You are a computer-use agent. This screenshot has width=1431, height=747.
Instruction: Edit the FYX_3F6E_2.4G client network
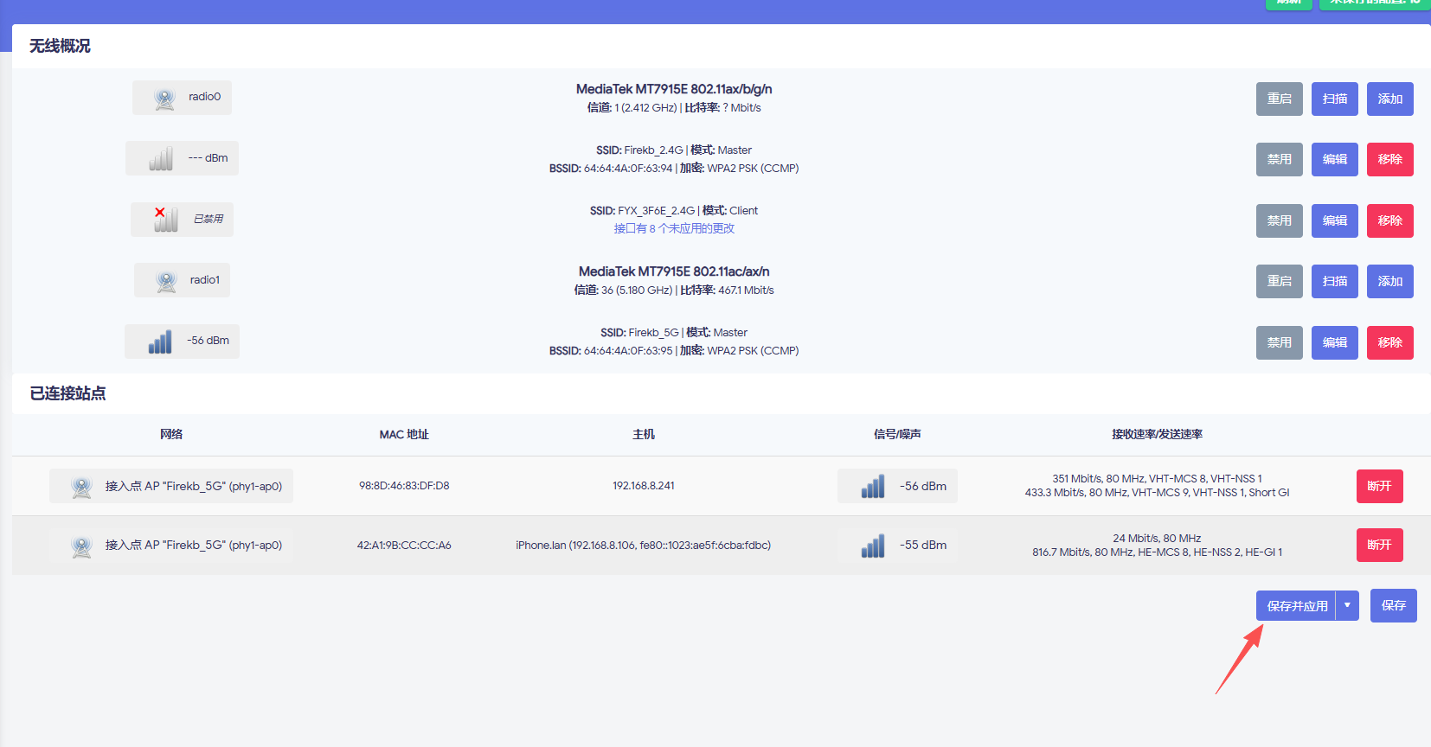(1335, 220)
